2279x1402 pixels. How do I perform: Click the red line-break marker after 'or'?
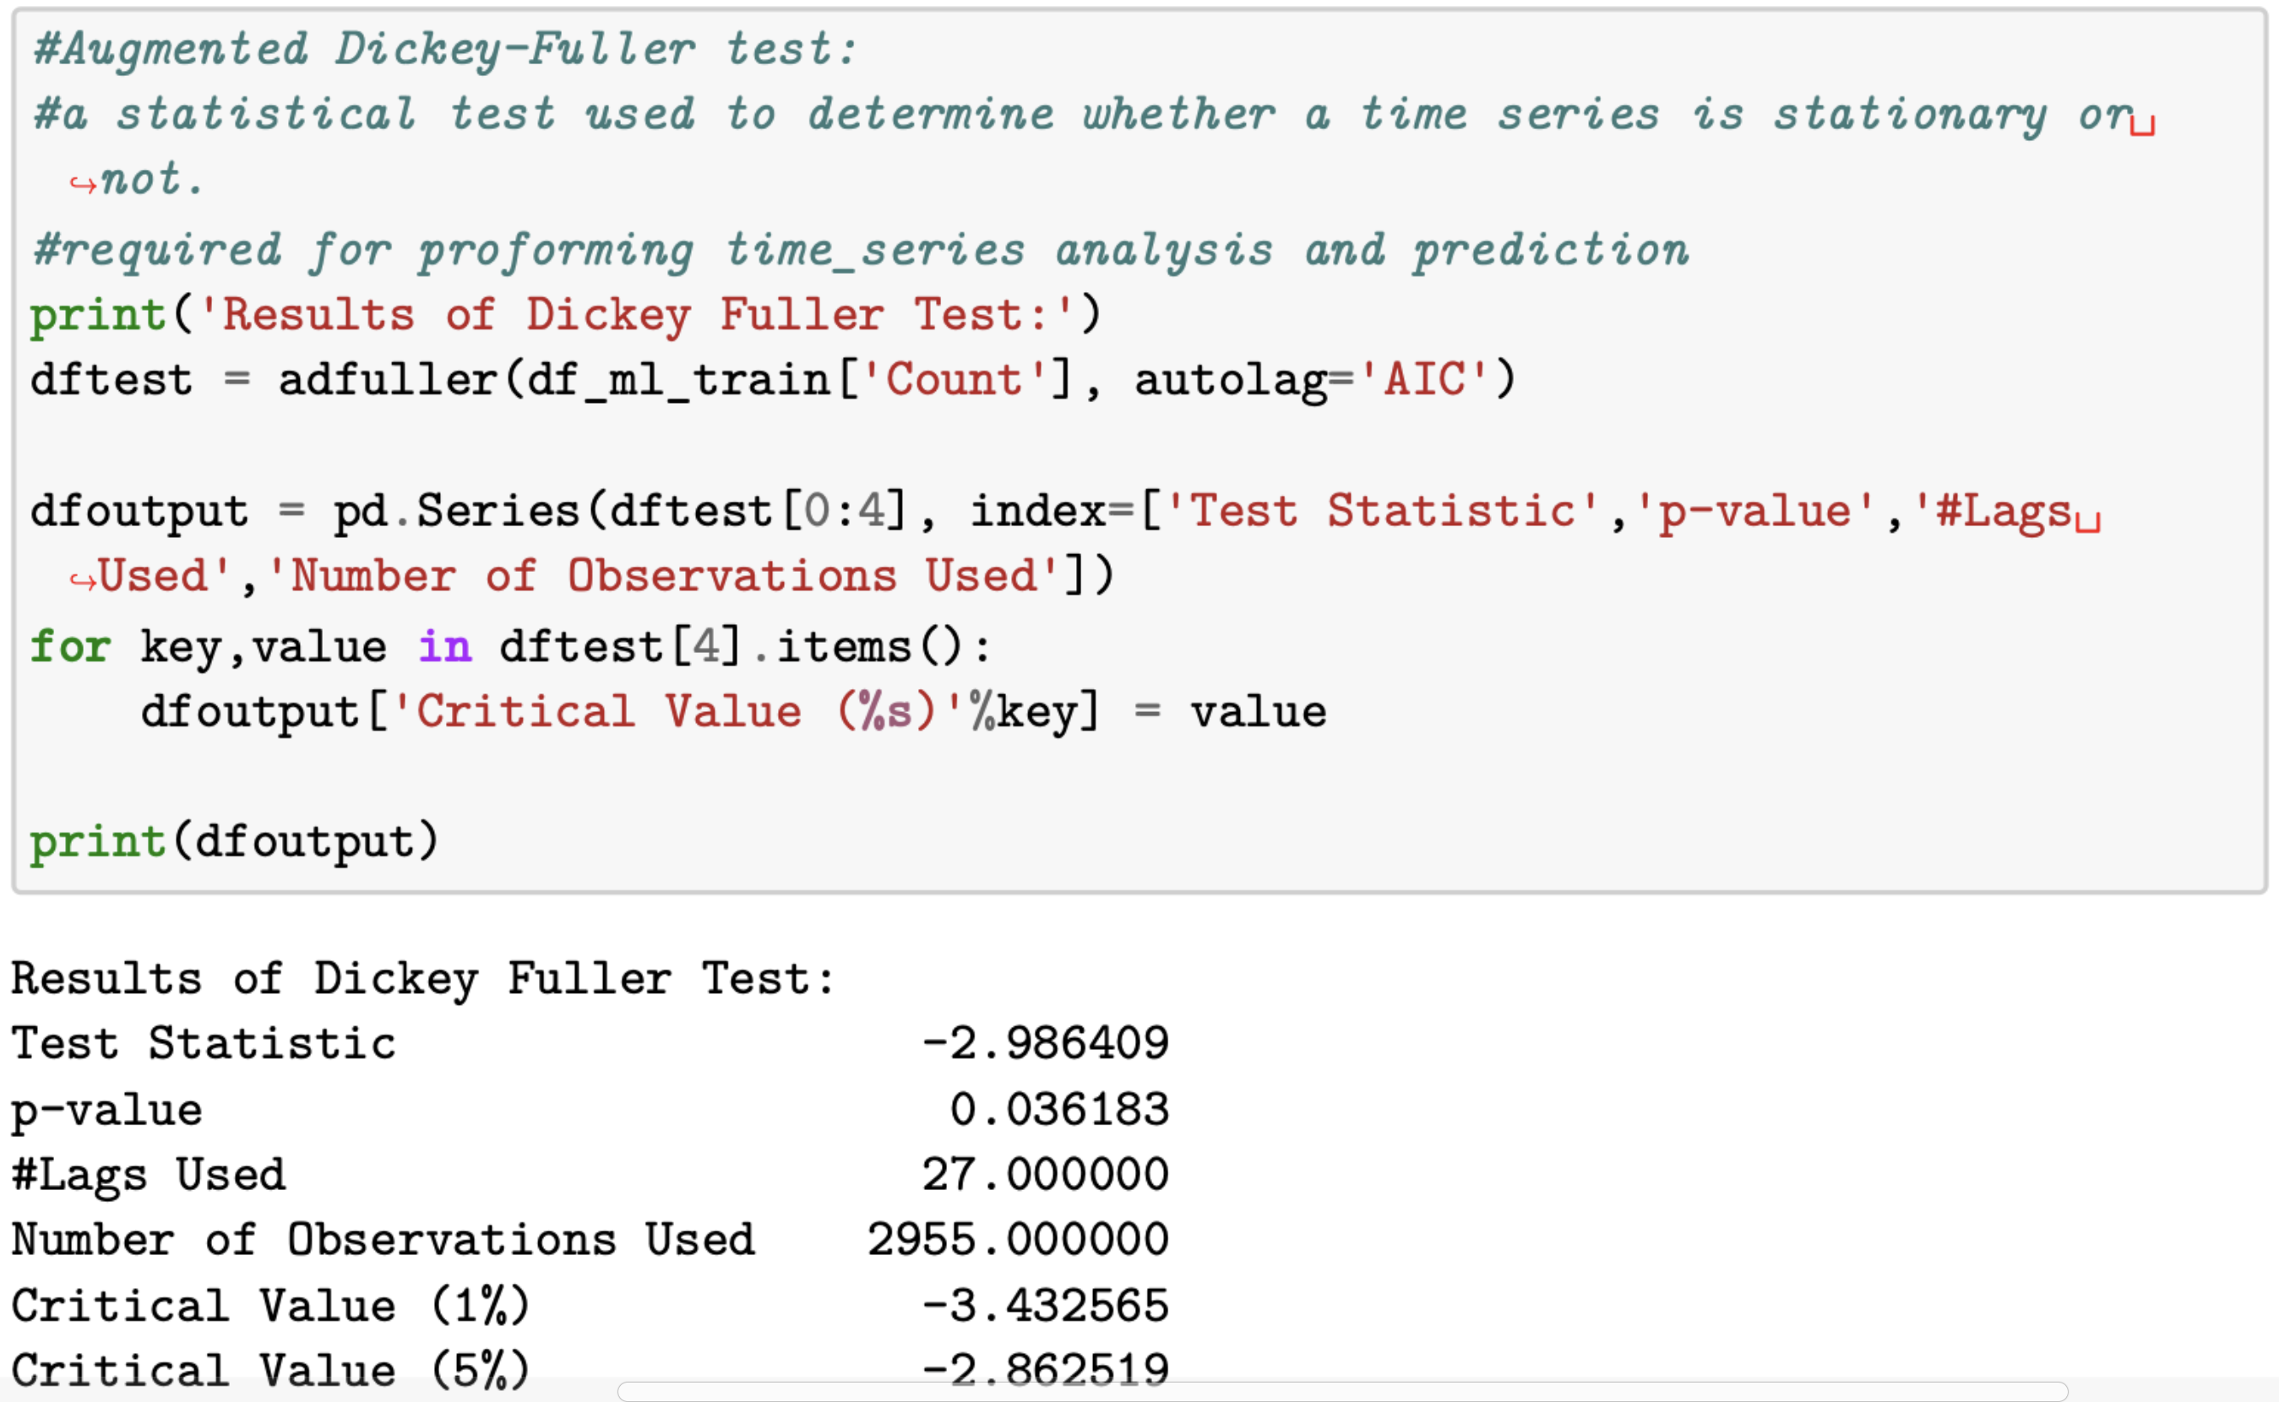pyautogui.click(x=2143, y=125)
